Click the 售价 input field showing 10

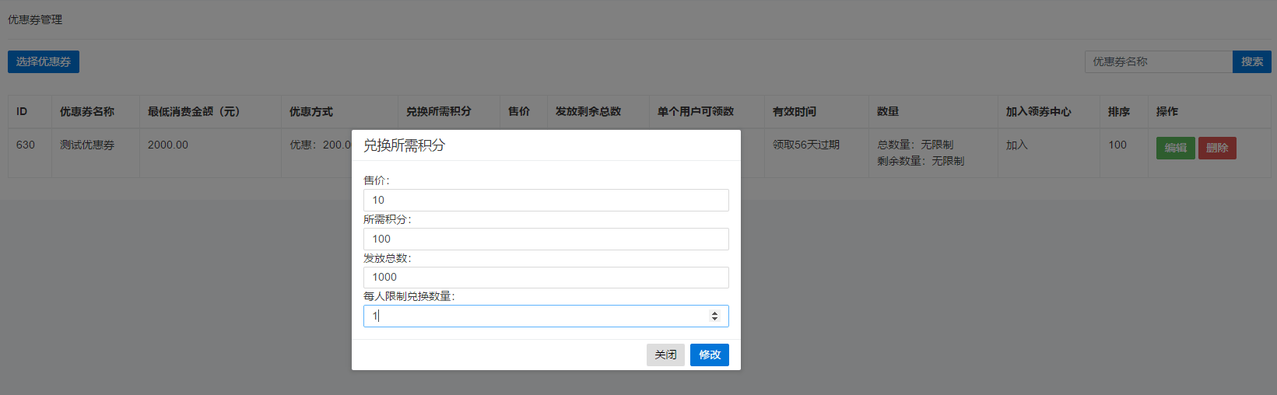(546, 200)
